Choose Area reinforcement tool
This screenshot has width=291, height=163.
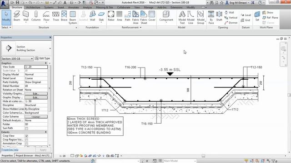[119, 16]
